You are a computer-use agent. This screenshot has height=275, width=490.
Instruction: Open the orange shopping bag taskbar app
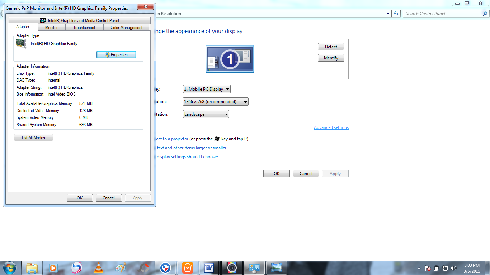188,268
